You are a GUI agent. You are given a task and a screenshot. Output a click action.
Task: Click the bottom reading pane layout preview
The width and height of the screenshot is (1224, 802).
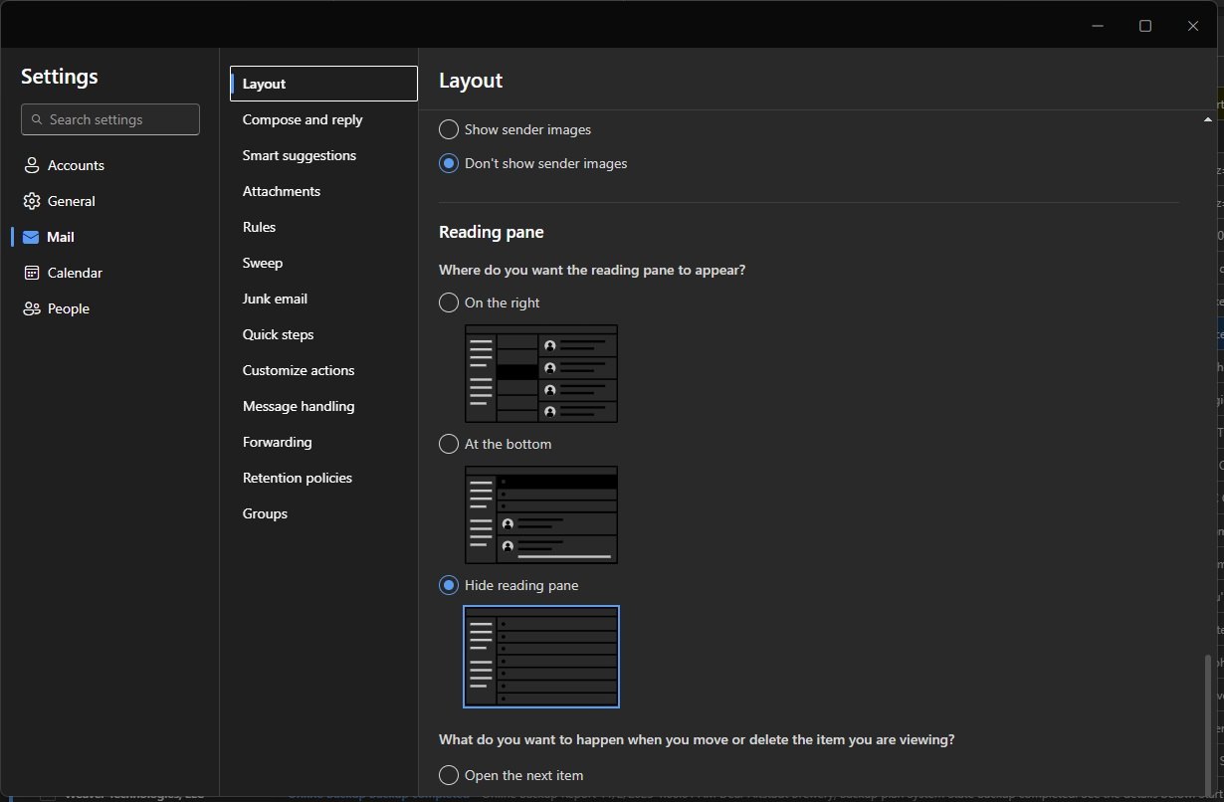tap(540, 514)
